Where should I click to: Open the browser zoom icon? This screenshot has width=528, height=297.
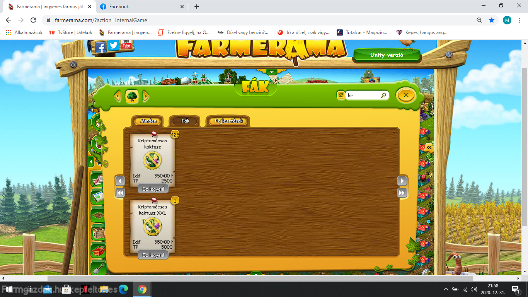(479, 20)
